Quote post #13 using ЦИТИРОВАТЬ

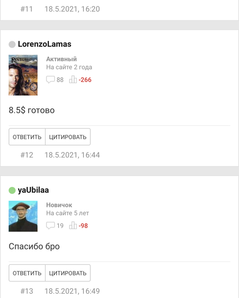coord(68,273)
